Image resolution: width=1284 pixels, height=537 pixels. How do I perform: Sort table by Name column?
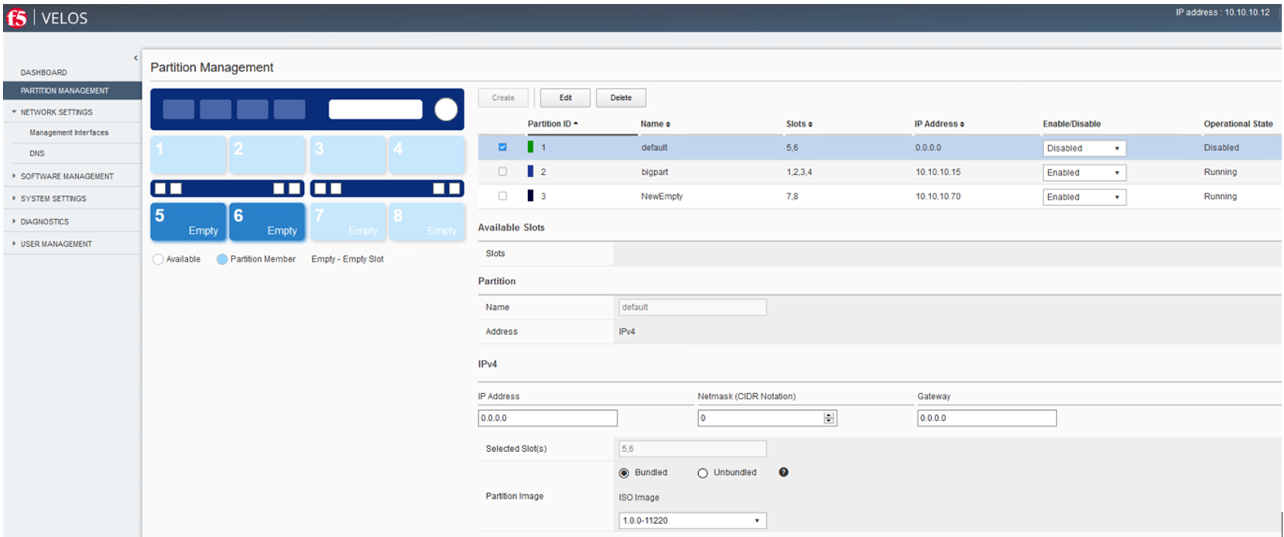(x=656, y=124)
